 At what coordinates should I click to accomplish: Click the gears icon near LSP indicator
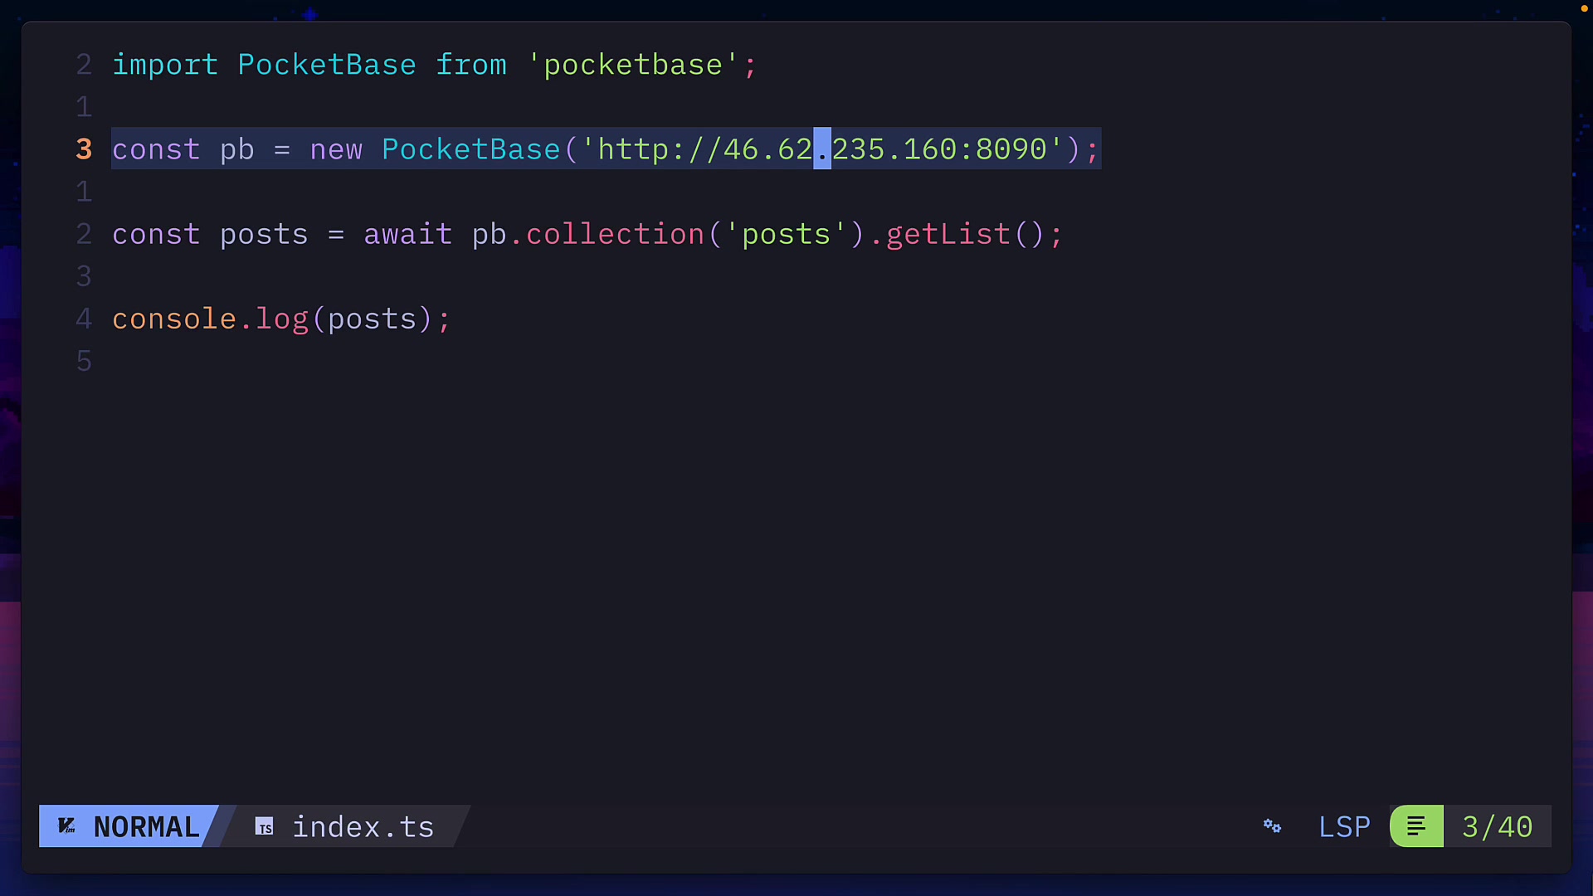click(x=1272, y=826)
